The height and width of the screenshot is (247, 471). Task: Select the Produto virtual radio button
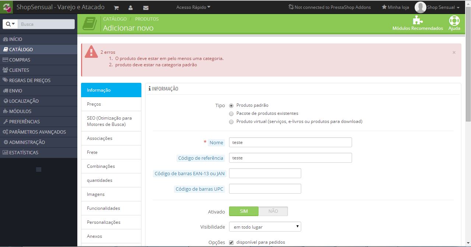pos(231,122)
